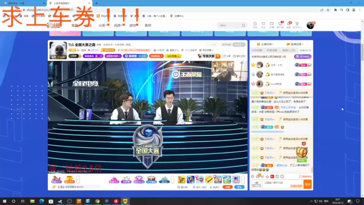Open Windows Start menu
Screen dimensions: 364x205
click(x=5, y=201)
